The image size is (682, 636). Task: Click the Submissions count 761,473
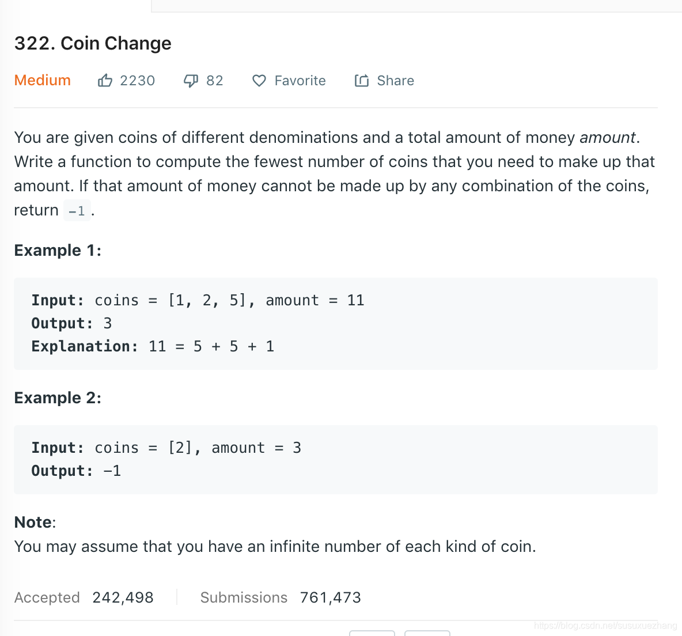[330, 597]
